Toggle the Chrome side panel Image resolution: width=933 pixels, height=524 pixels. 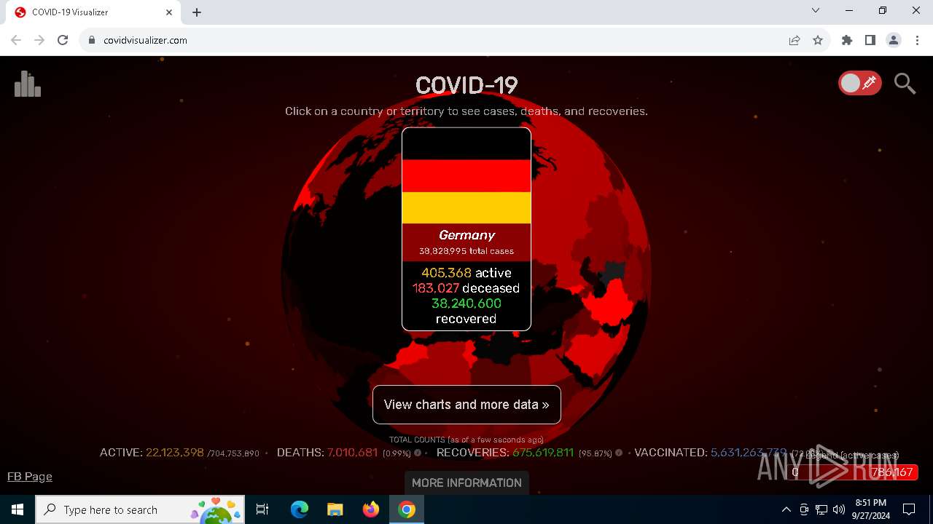870,40
